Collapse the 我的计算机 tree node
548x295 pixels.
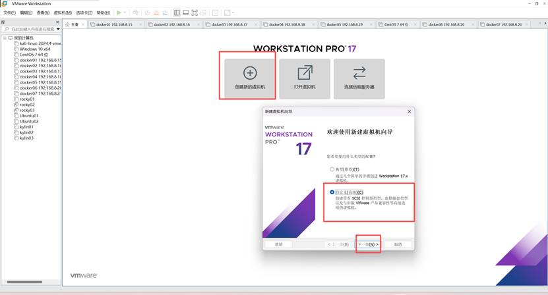point(5,38)
